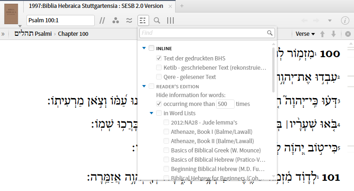Click the 500 occurrences number field
354x191 pixels.
pos(225,104)
